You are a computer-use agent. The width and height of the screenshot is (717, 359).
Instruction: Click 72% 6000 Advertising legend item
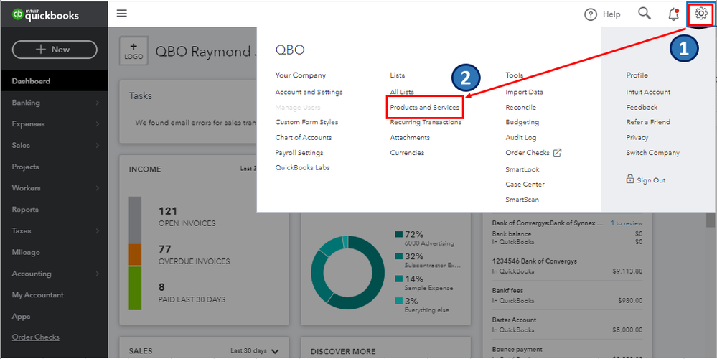point(425,238)
